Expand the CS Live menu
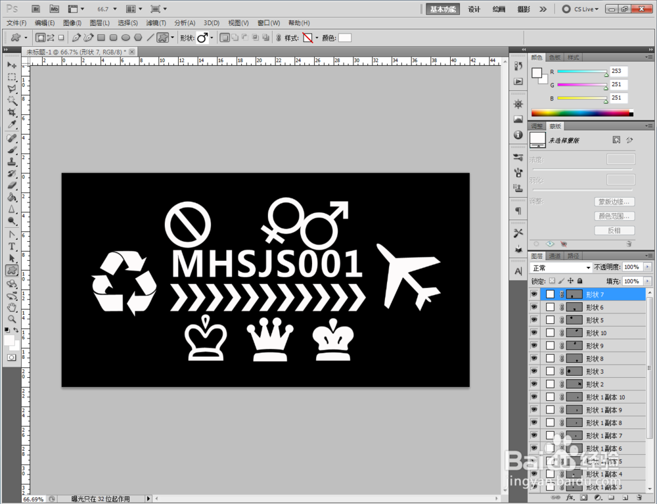The image size is (657, 504). point(581,9)
